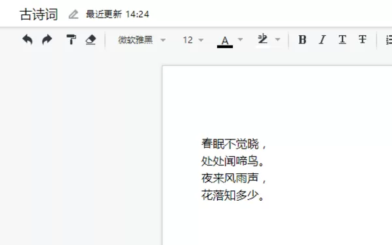Image resolution: width=392 pixels, height=245 pixels.
Task: Click the redo arrow icon
Action: pos(47,40)
